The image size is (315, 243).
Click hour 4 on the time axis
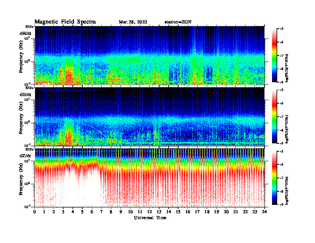(73, 212)
